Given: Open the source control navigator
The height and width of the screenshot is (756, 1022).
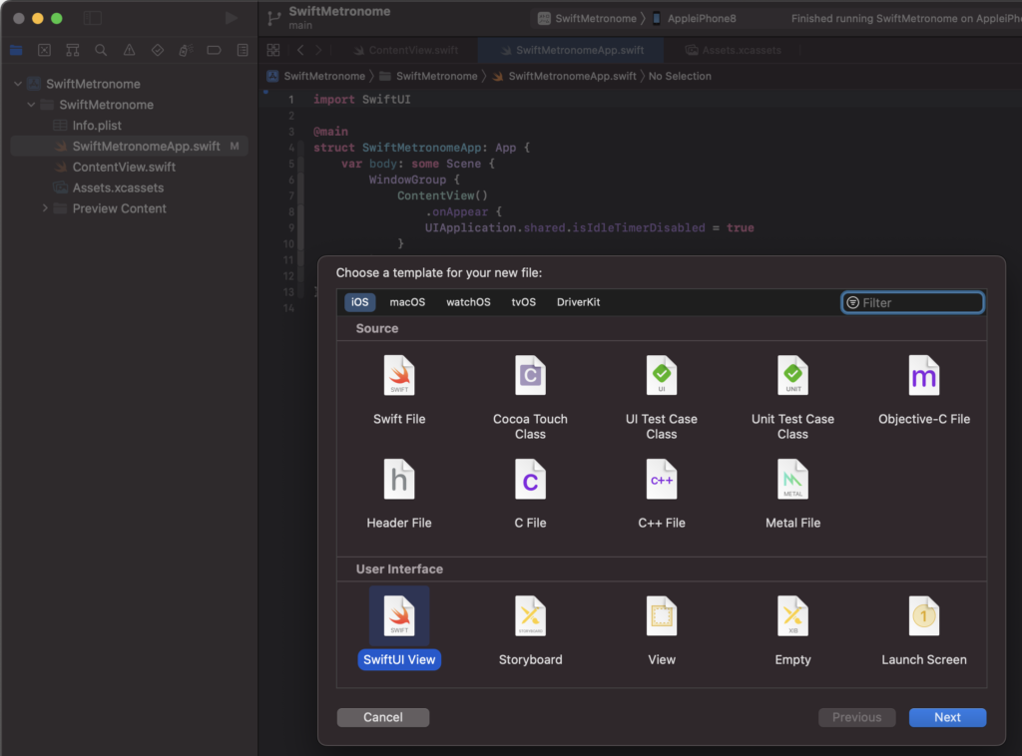Looking at the screenshot, I should point(44,50).
